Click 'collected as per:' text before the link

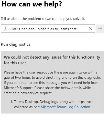tap(27, 107)
